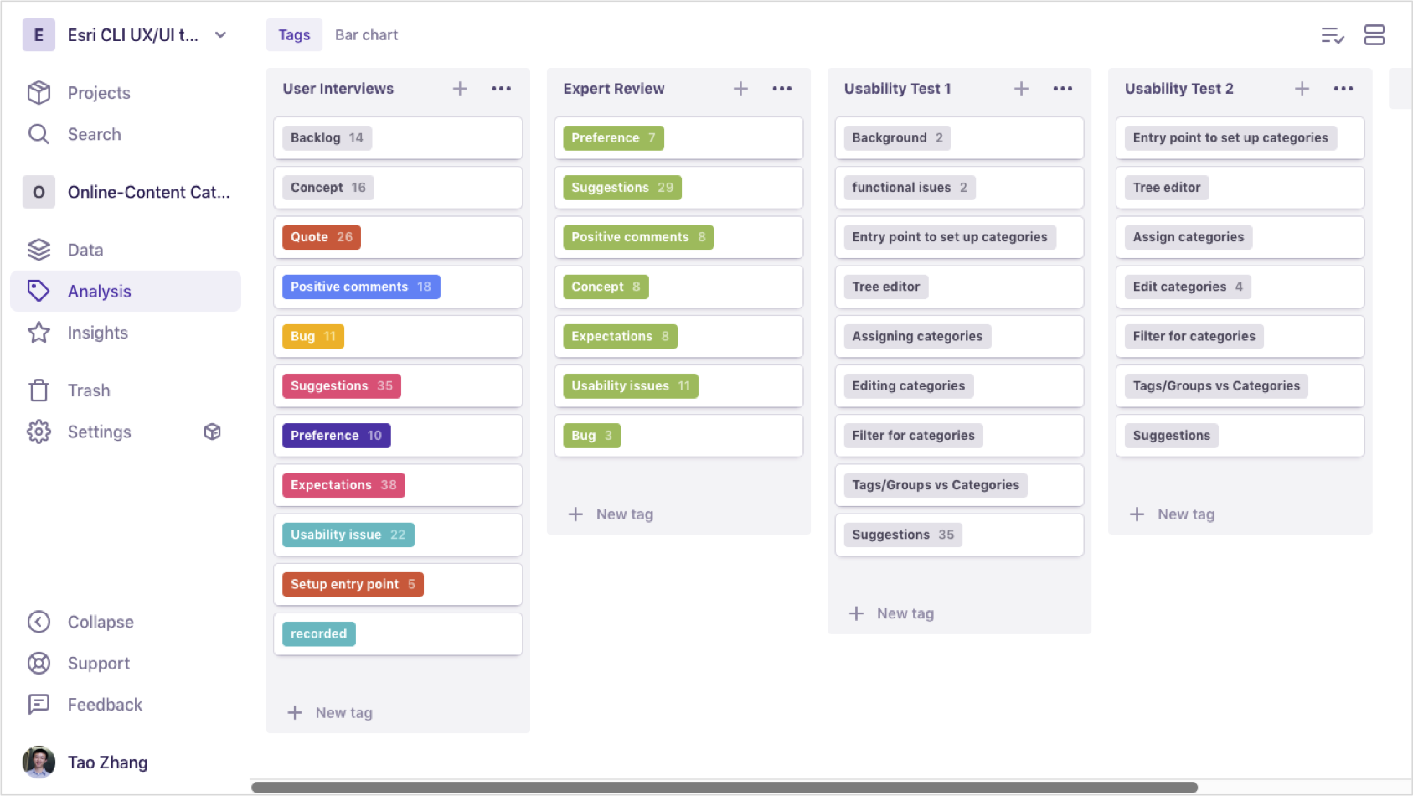Stay on the Tags tab

(293, 34)
